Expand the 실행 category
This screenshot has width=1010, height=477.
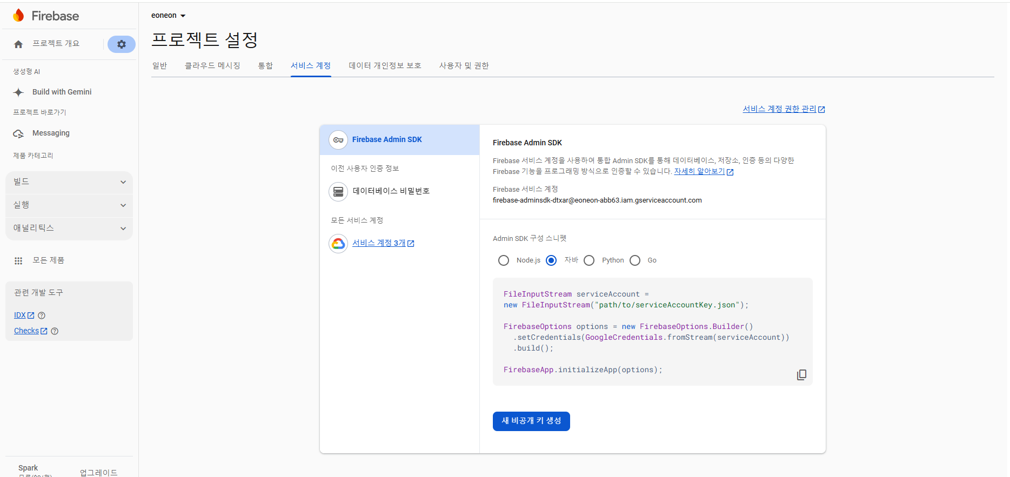pyautogui.click(x=69, y=205)
